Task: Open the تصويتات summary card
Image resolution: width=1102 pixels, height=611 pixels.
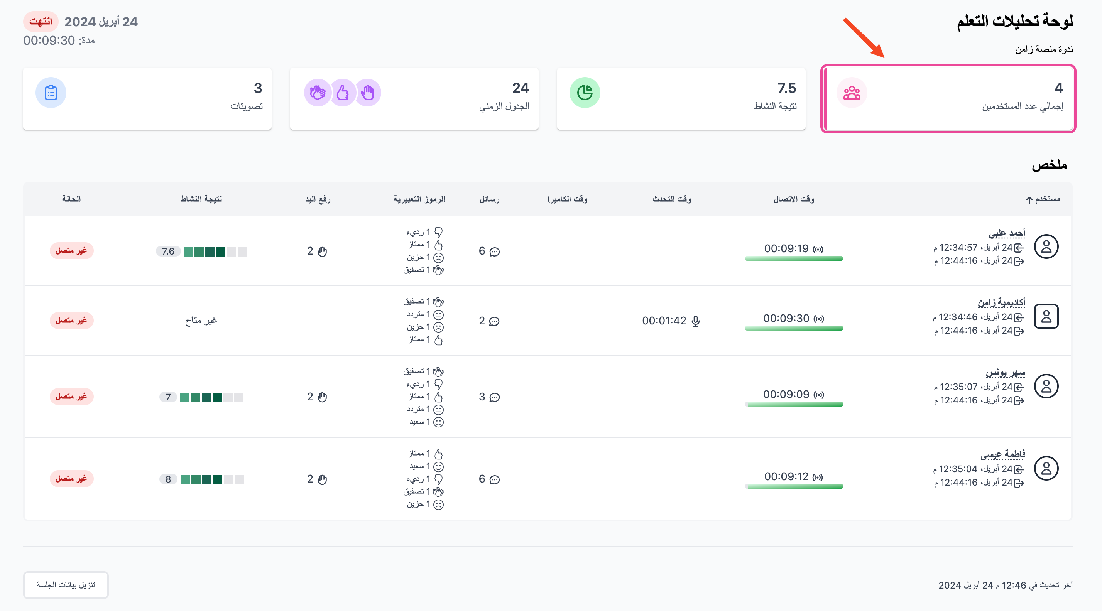Action: [x=147, y=99]
